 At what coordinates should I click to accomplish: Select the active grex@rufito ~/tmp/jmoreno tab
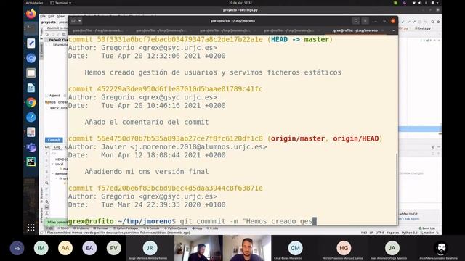pyautogui.click(x=355, y=30)
